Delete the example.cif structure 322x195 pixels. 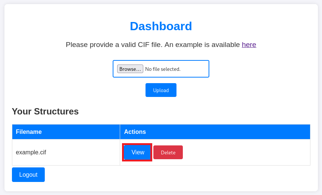[168, 152]
